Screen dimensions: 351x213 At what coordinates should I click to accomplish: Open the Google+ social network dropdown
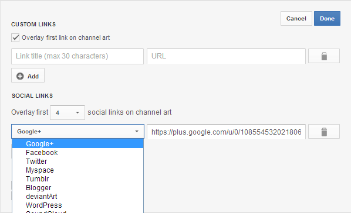tap(77, 132)
